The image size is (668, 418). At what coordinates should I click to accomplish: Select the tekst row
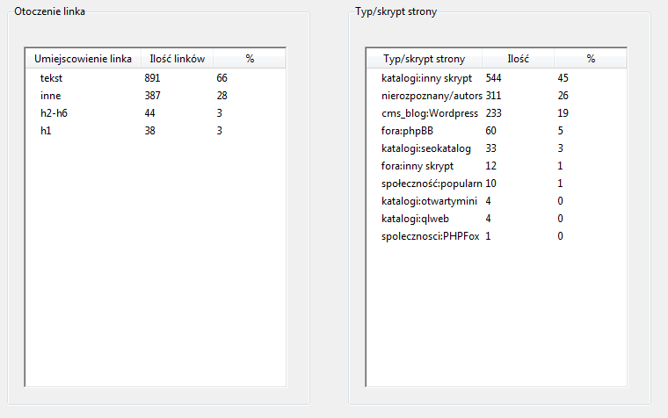pyautogui.click(x=52, y=78)
